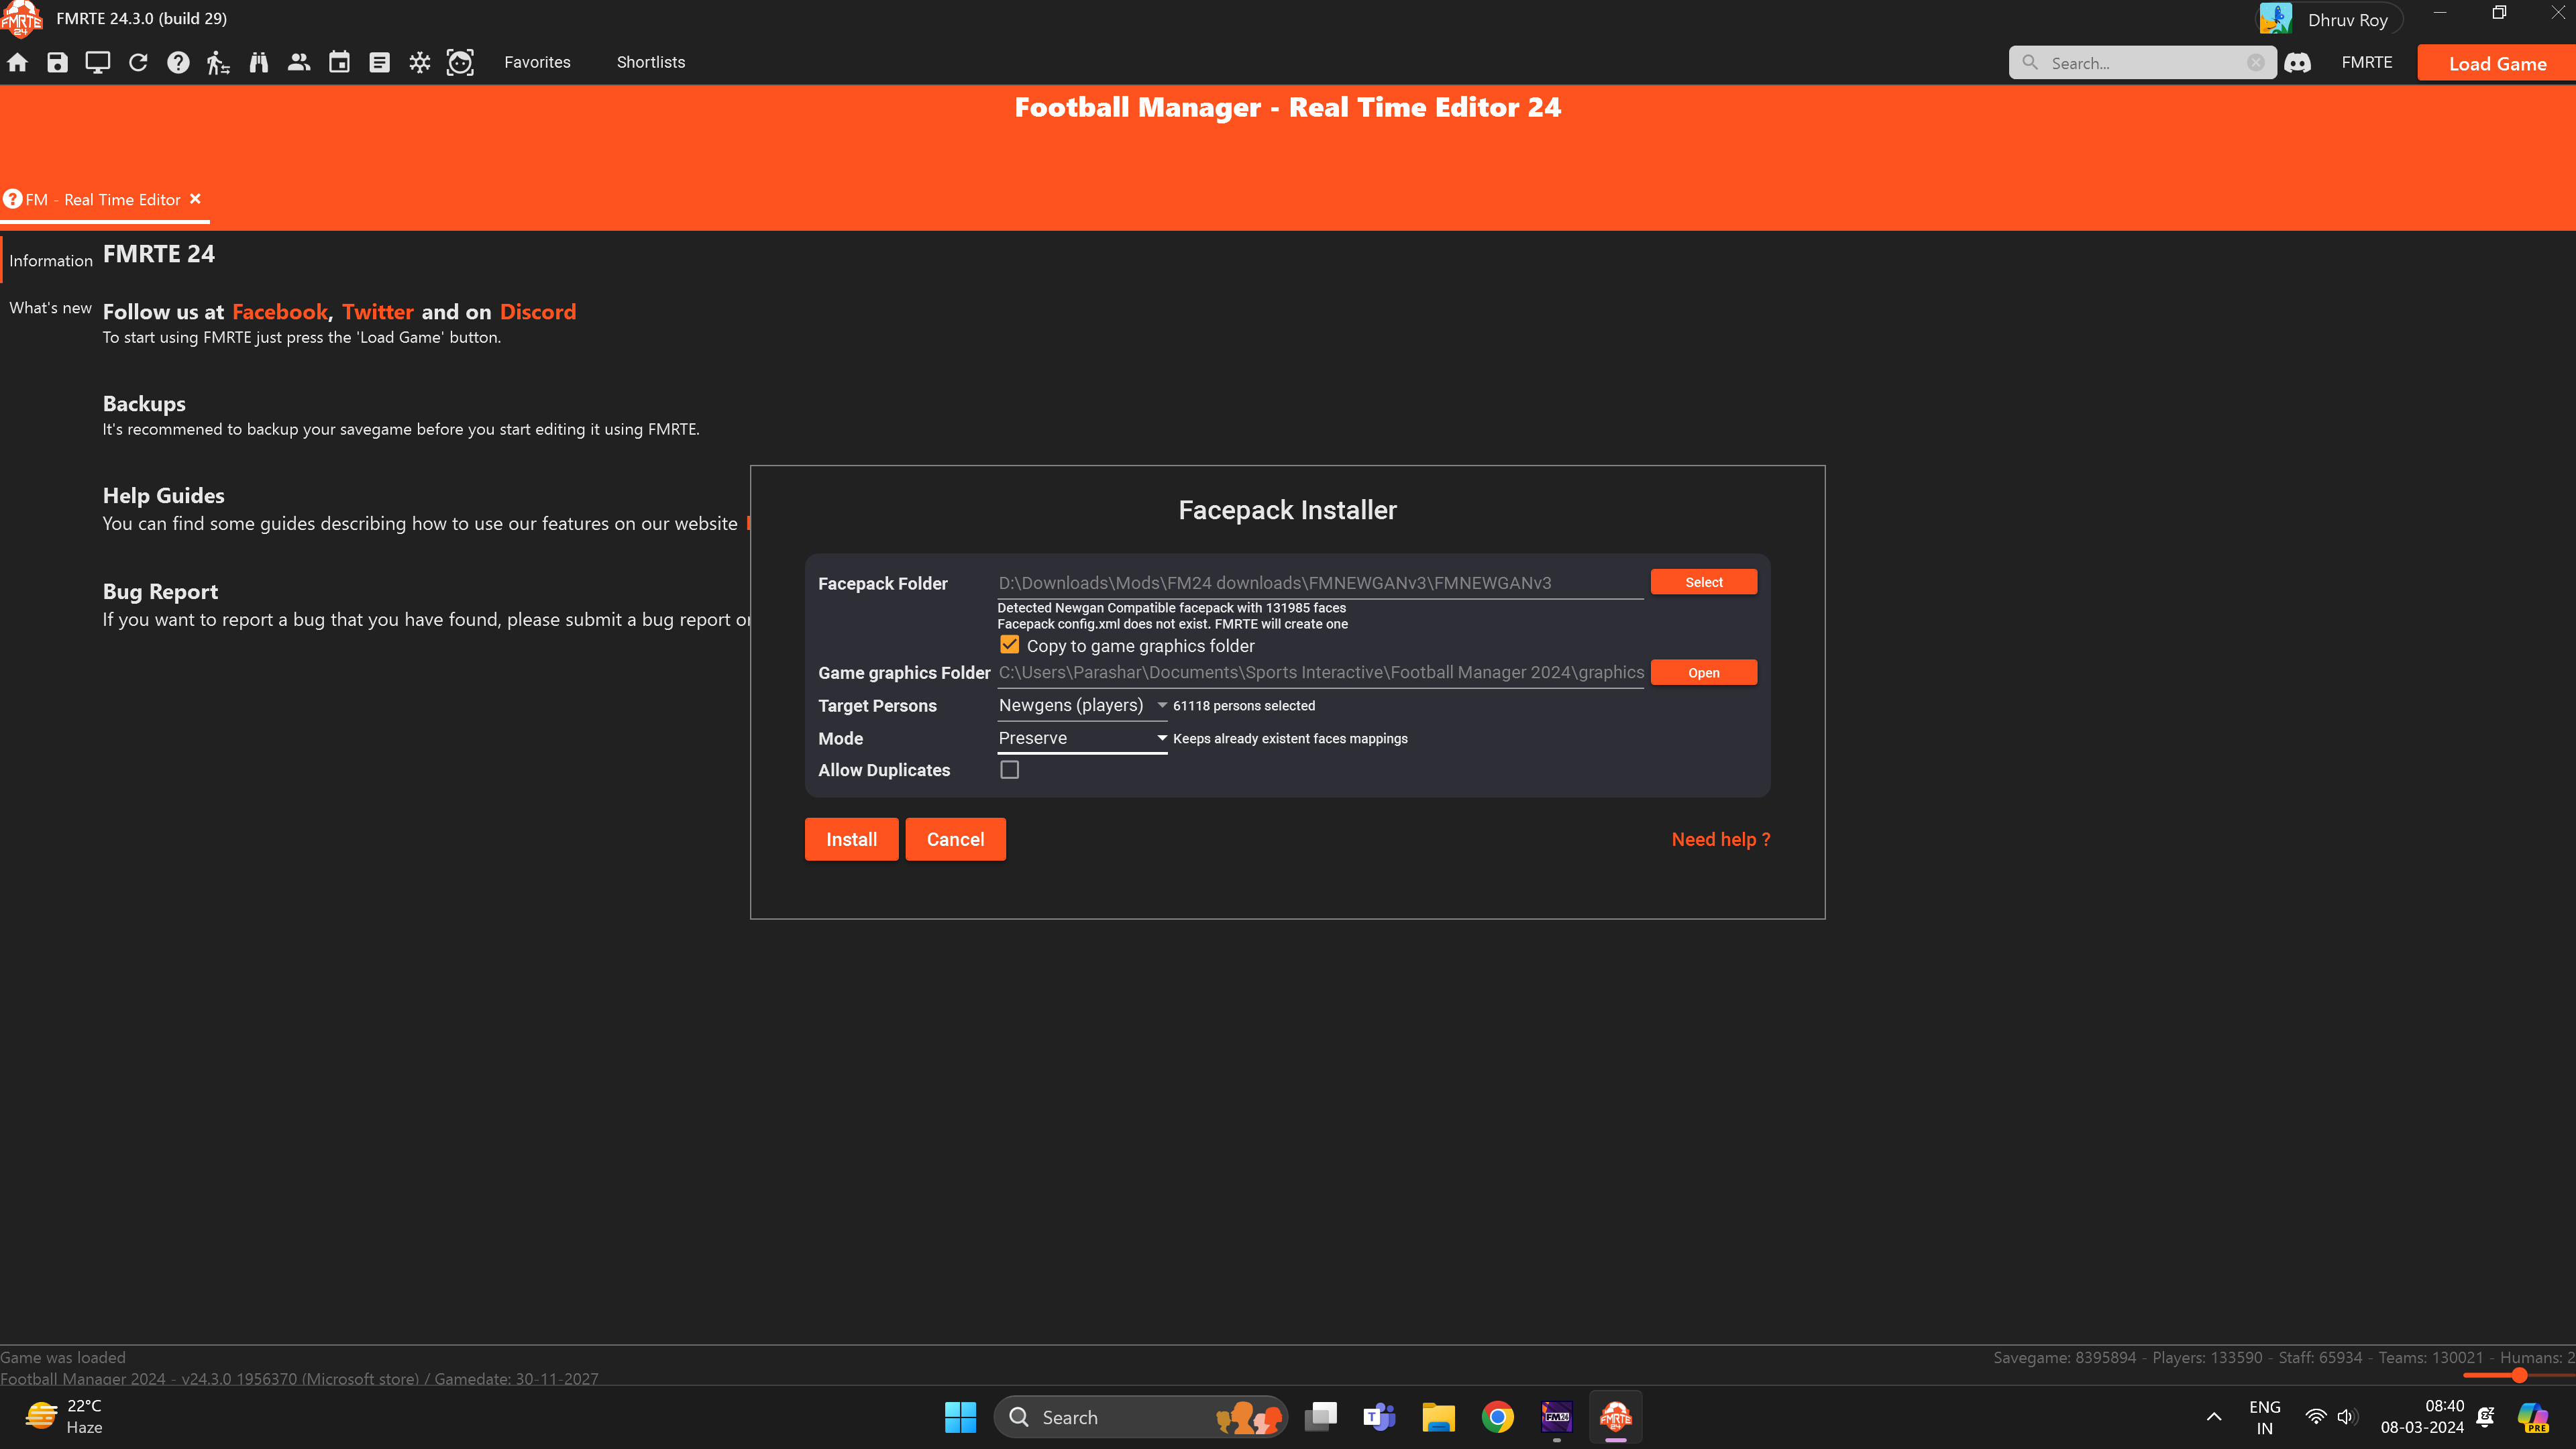Open Microsoft Teams from taskbar

1379,1416
